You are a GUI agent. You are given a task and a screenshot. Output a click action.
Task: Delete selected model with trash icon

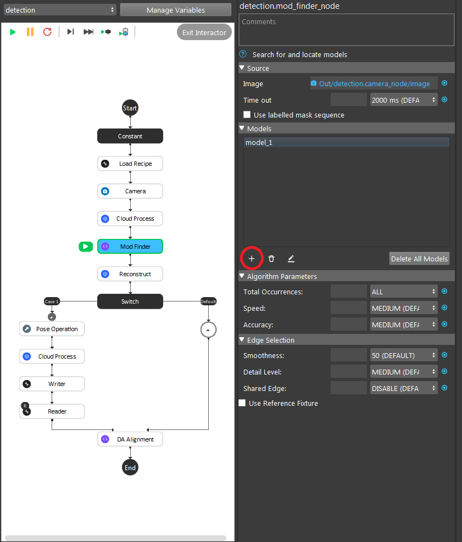point(271,259)
